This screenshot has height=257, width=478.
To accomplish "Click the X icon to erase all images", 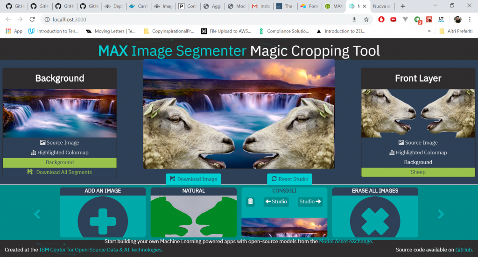I will click(375, 221).
